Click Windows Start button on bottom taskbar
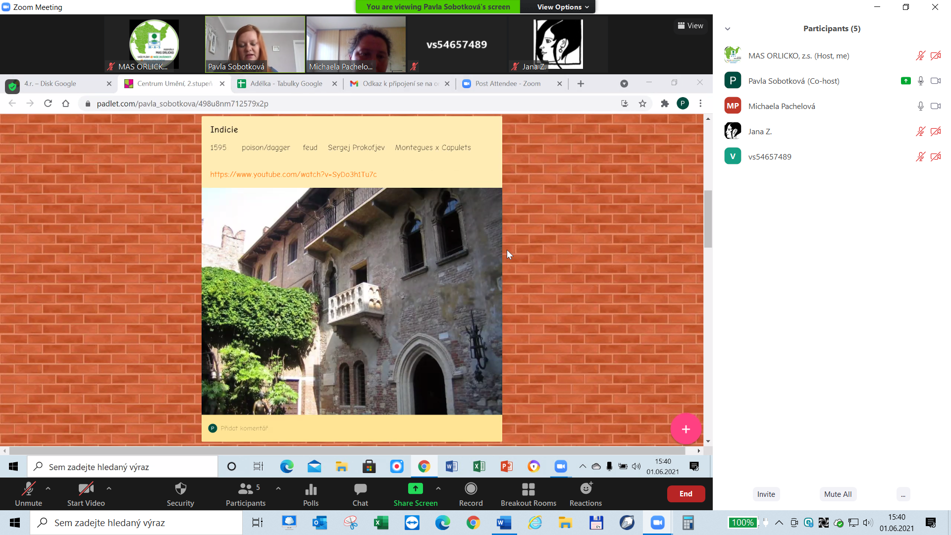 tap(15, 523)
